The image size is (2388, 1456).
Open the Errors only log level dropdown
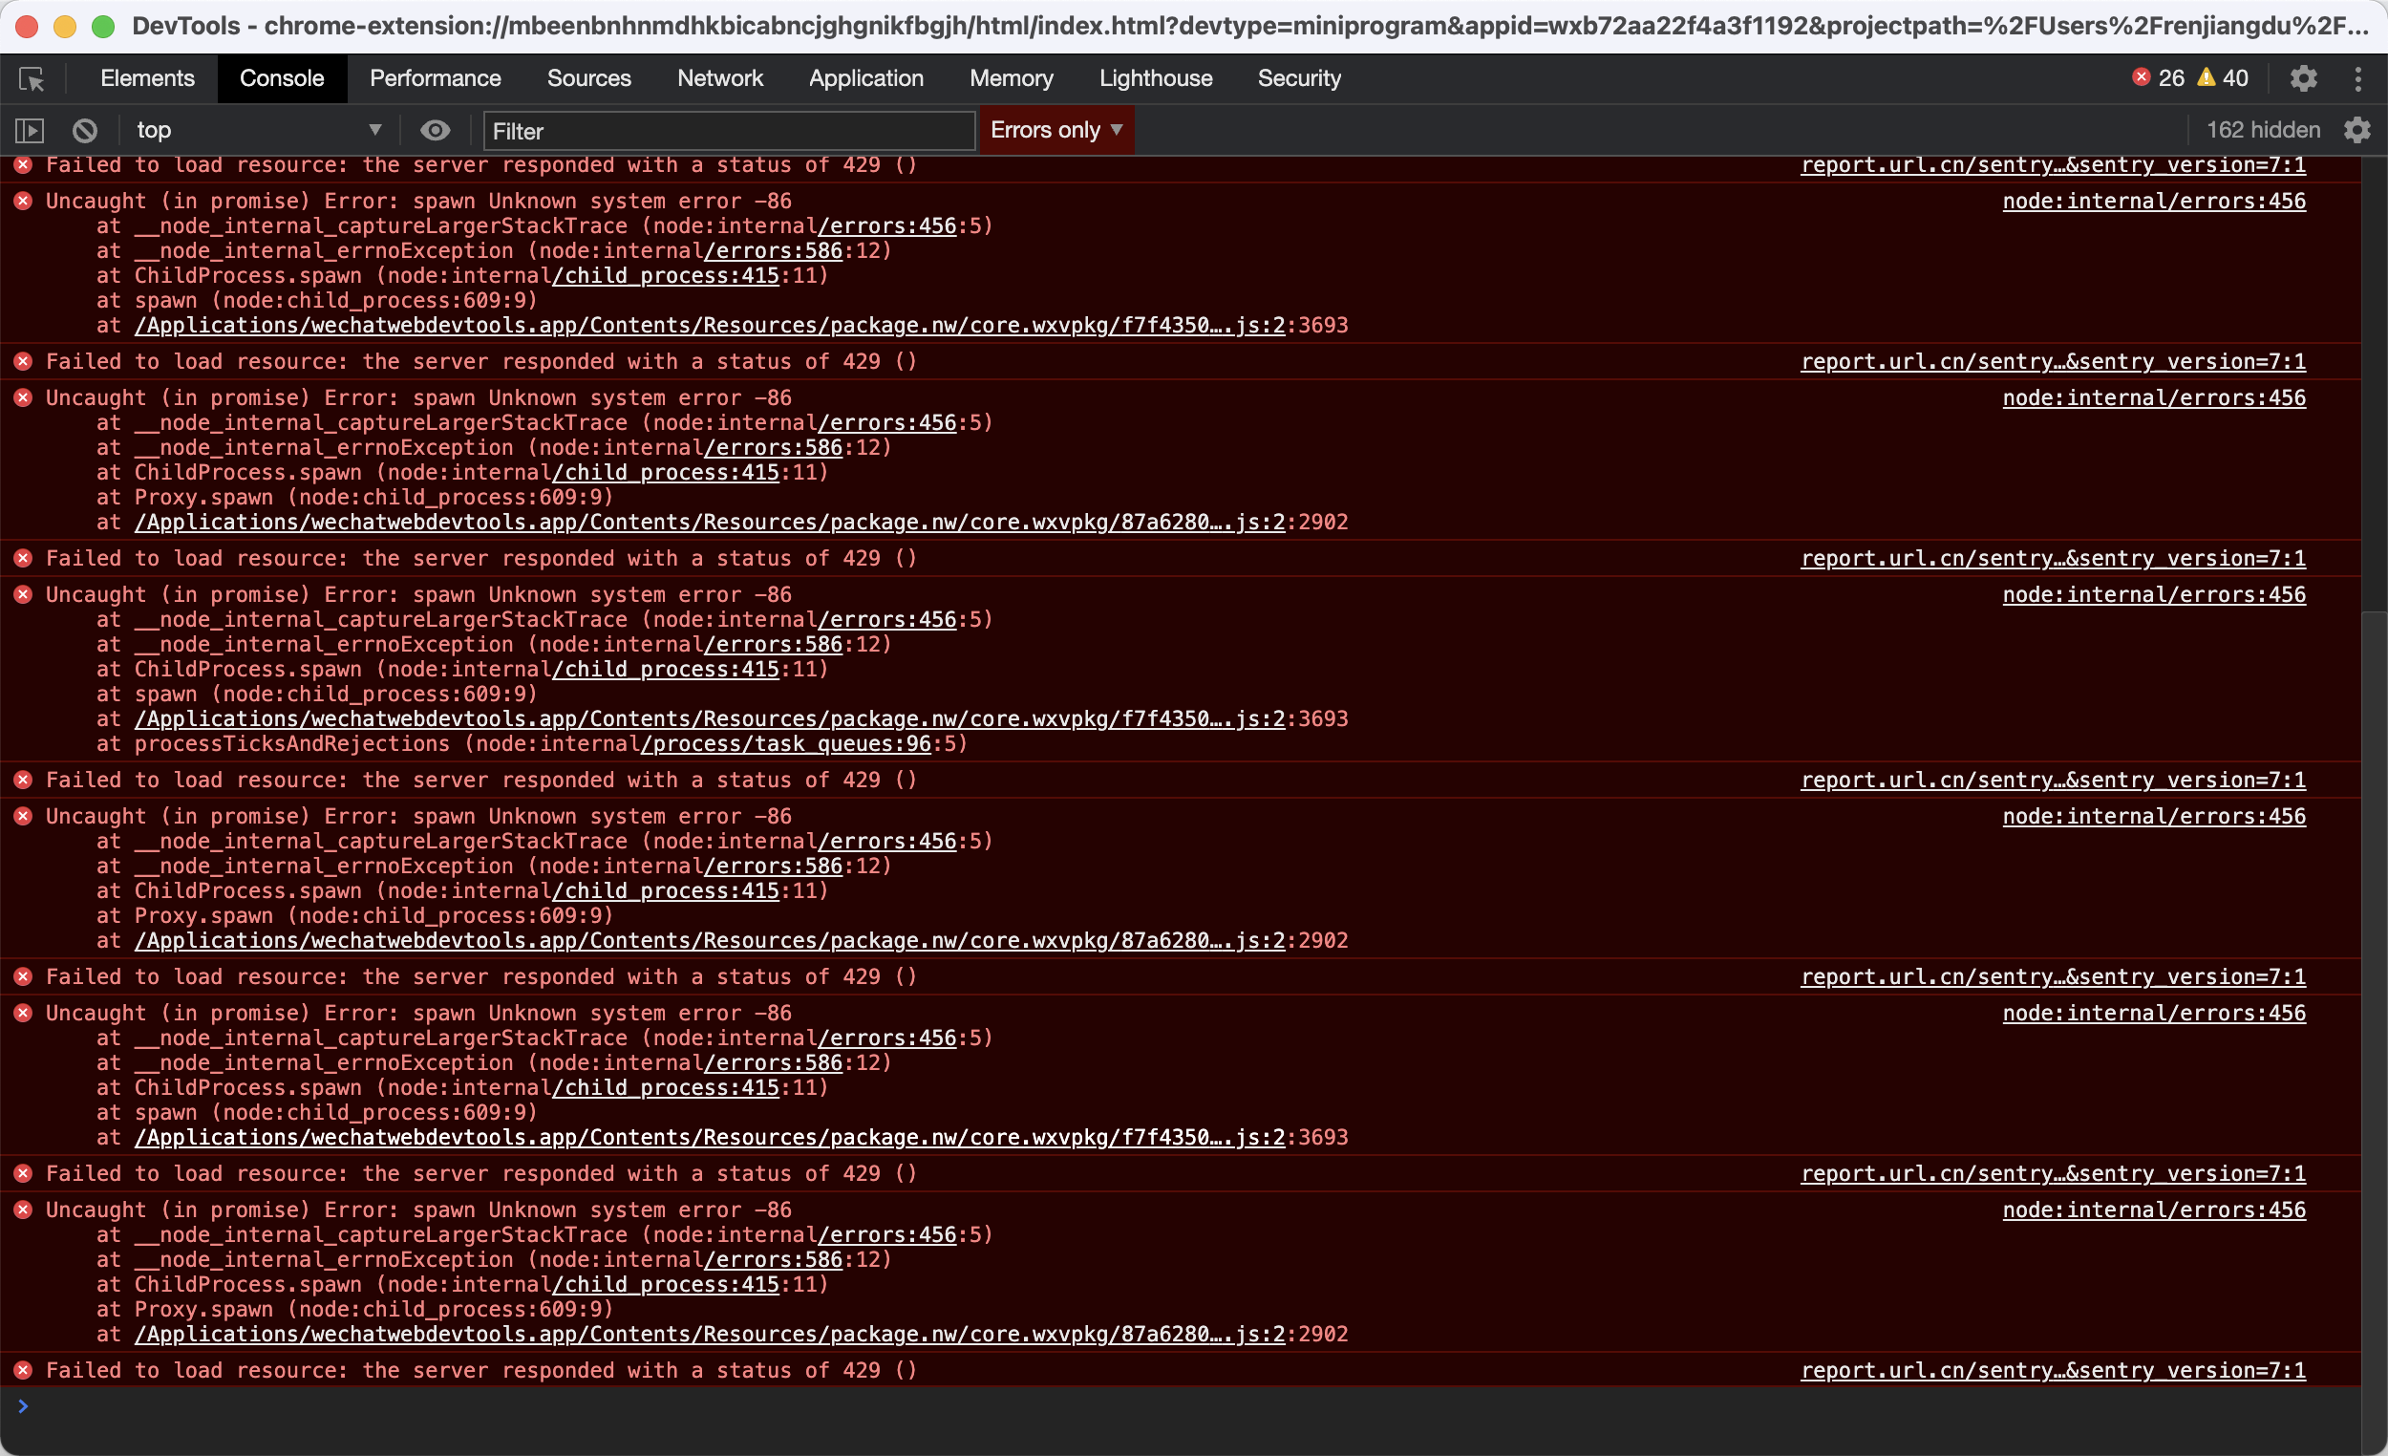[x=1055, y=130]
